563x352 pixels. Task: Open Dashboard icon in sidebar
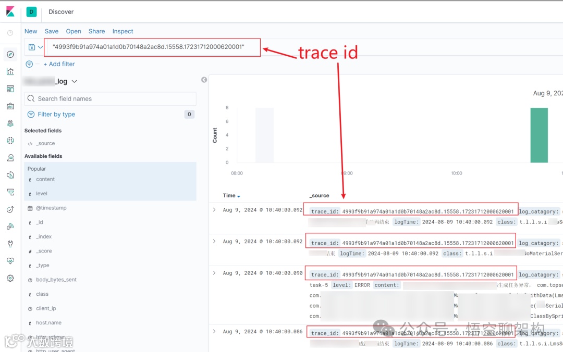click(x=10, y=89)
